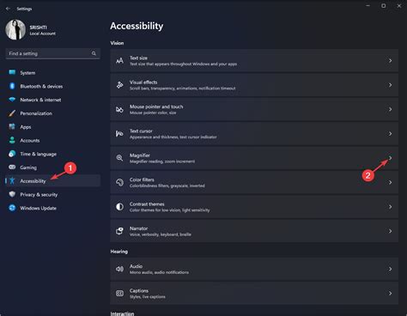The height and width of the screenshot is (316, 407).
Task: Expand Mouse pointer and touch chevron
Action: click(390, 109)
